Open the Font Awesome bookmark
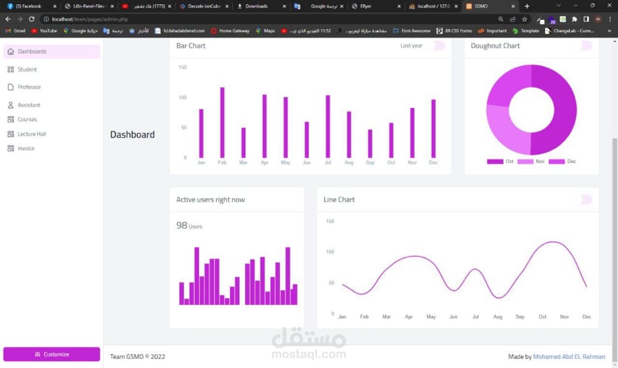 [x=412, y=31]
